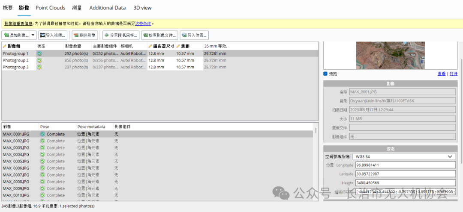
Task: Click the 拍摄日期 date field
Action: (402, 110)
